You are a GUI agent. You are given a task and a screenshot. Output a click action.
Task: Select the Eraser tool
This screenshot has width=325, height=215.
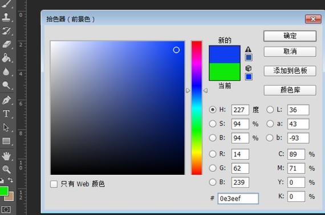pos(6,44)
